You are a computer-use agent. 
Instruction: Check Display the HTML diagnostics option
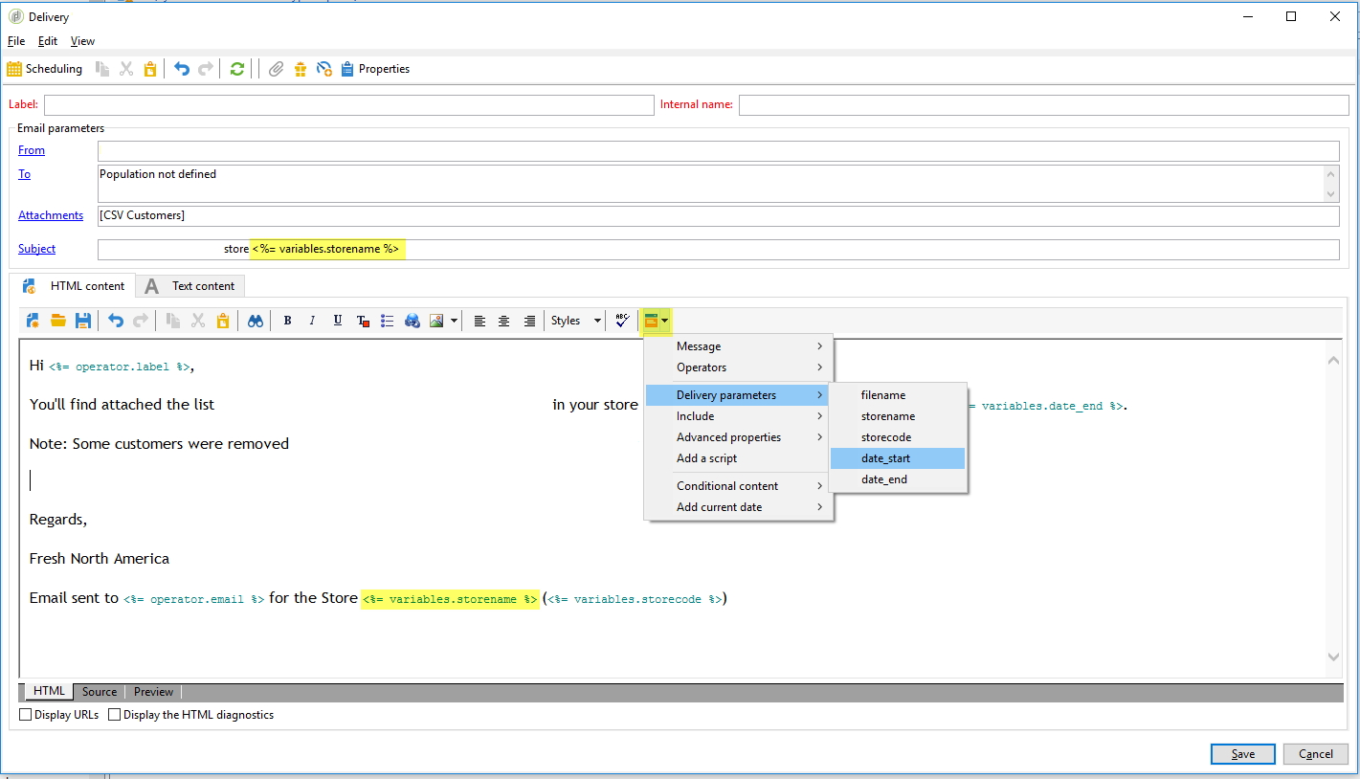[x=115, y=715]
